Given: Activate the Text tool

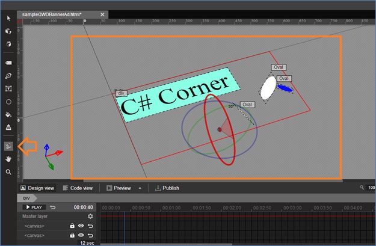Looking at the screenshot, I should pyautogui.click(x=8, y=88).
